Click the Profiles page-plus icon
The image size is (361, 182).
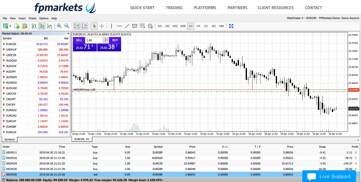tap(17, 26)
